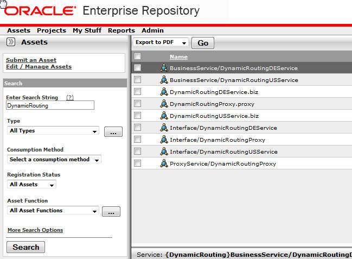352x259 pixels.
Task: Open the Export to PDF dropdown
Action: (161, 42)
